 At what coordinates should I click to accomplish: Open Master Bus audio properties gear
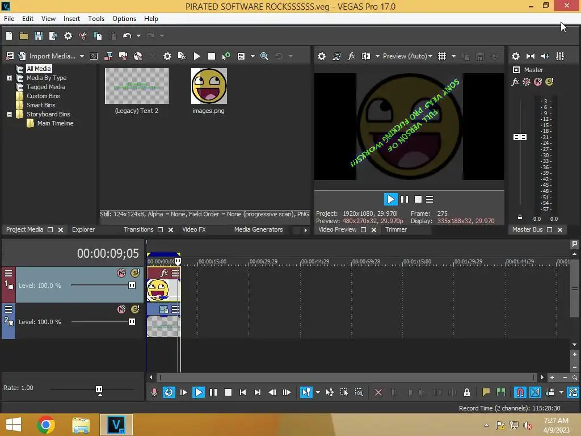pyautogui.click(x=515, y=56)
